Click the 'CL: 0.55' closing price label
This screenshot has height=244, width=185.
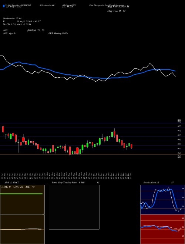point(67,7)
